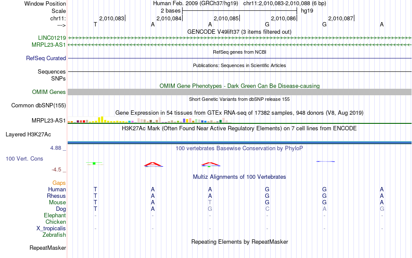The width and height of the screenshot is (412, 258).
Task: Select the Human species row label
Action: pyautogui.click(x=57, y=189)
